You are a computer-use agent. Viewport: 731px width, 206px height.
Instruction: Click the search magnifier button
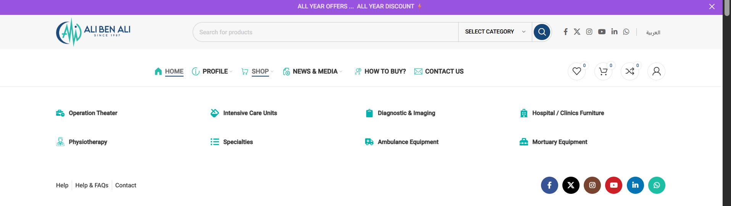pyautogui.click(x=542, y=32)
